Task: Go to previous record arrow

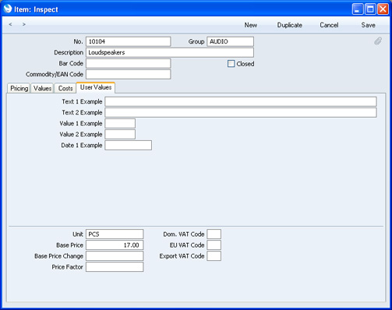Action: (10, 24)
